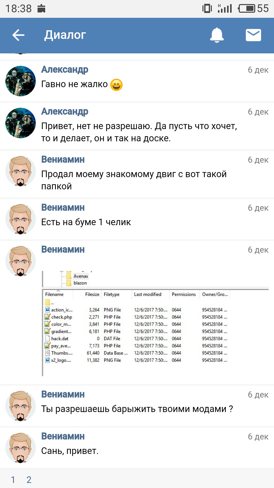This screenshot has width=274, height=488.
Task: Tap the grinning emoji in Александр's message
Action: tap(116, 85)
